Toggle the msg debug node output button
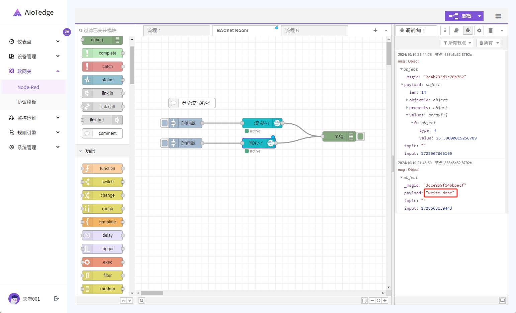The height and width of the screenshot is (313, 516). [x=360, y=136]
